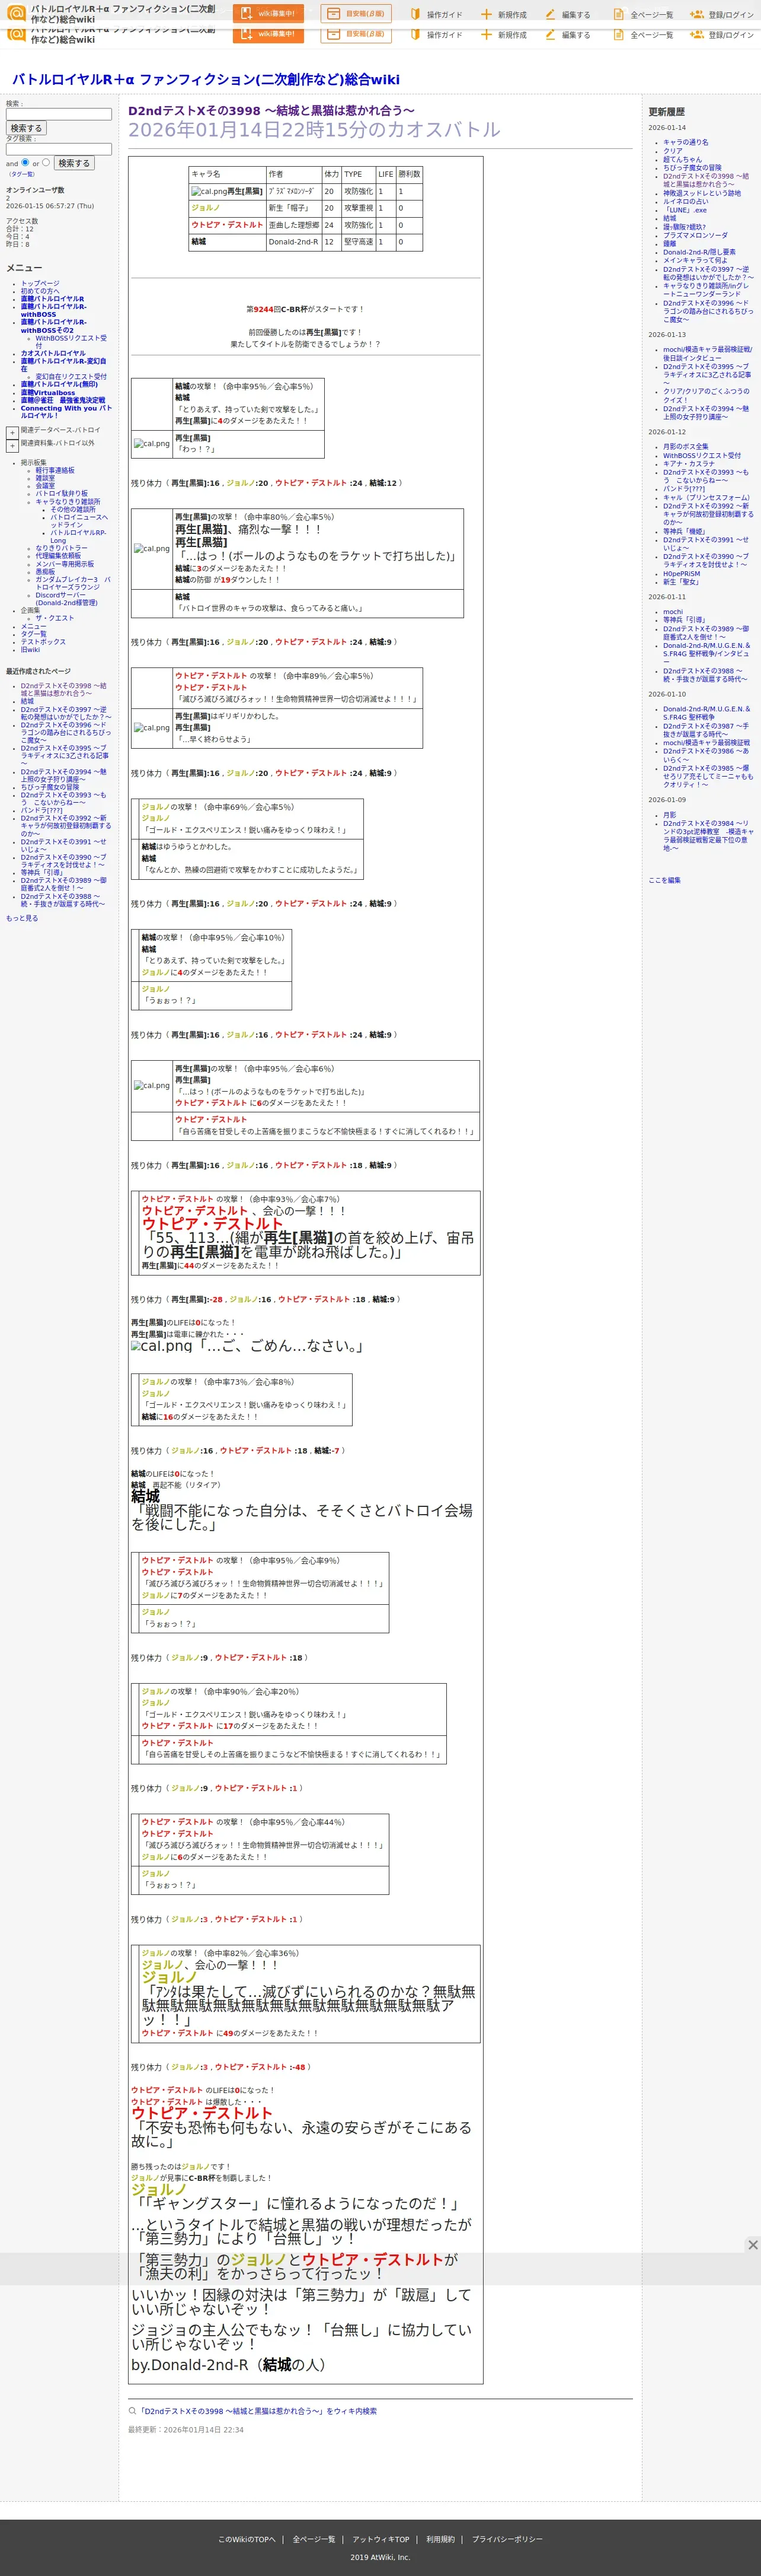Open the その他の雑談所 link
Viewport: 761px width, 2576px height.
73,510
